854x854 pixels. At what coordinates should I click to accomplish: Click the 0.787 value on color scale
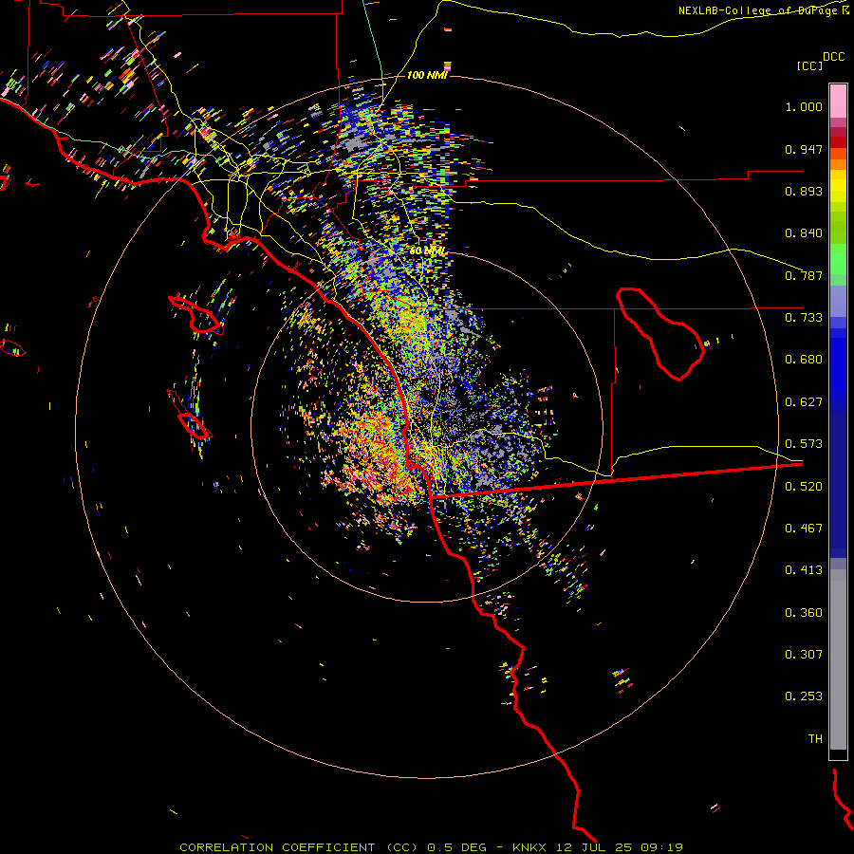(804, 275)
